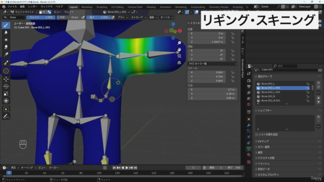Toggle lock on Rotation X field
This screenshot has width=324, height=182.
click(x=233, y=51)
